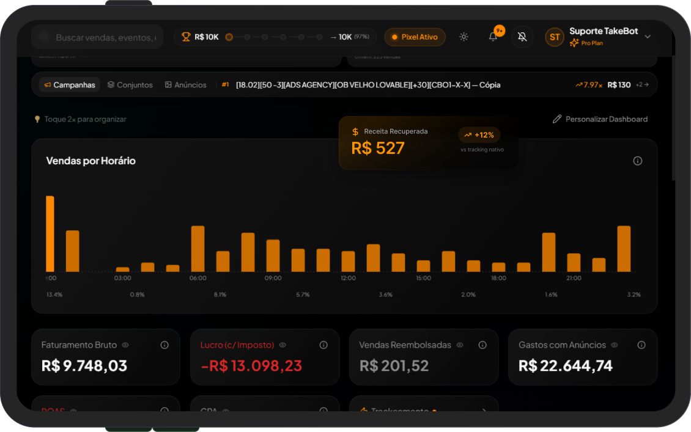Focus the Buscar vendas search field
691x432 pixels.
point(104,37)
